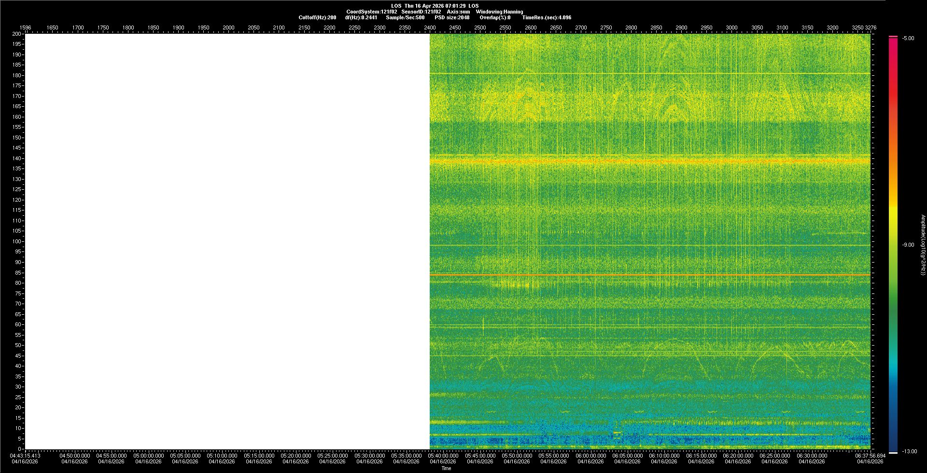Image resolution: width=927 pixels, height=473 pixels.
Task: Click the SensorID:121f02 header text
Action: click(421, 12)
